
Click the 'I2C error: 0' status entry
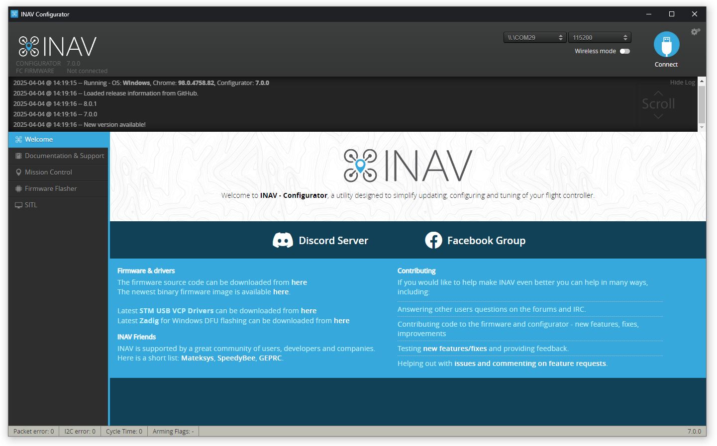(80, 431)
